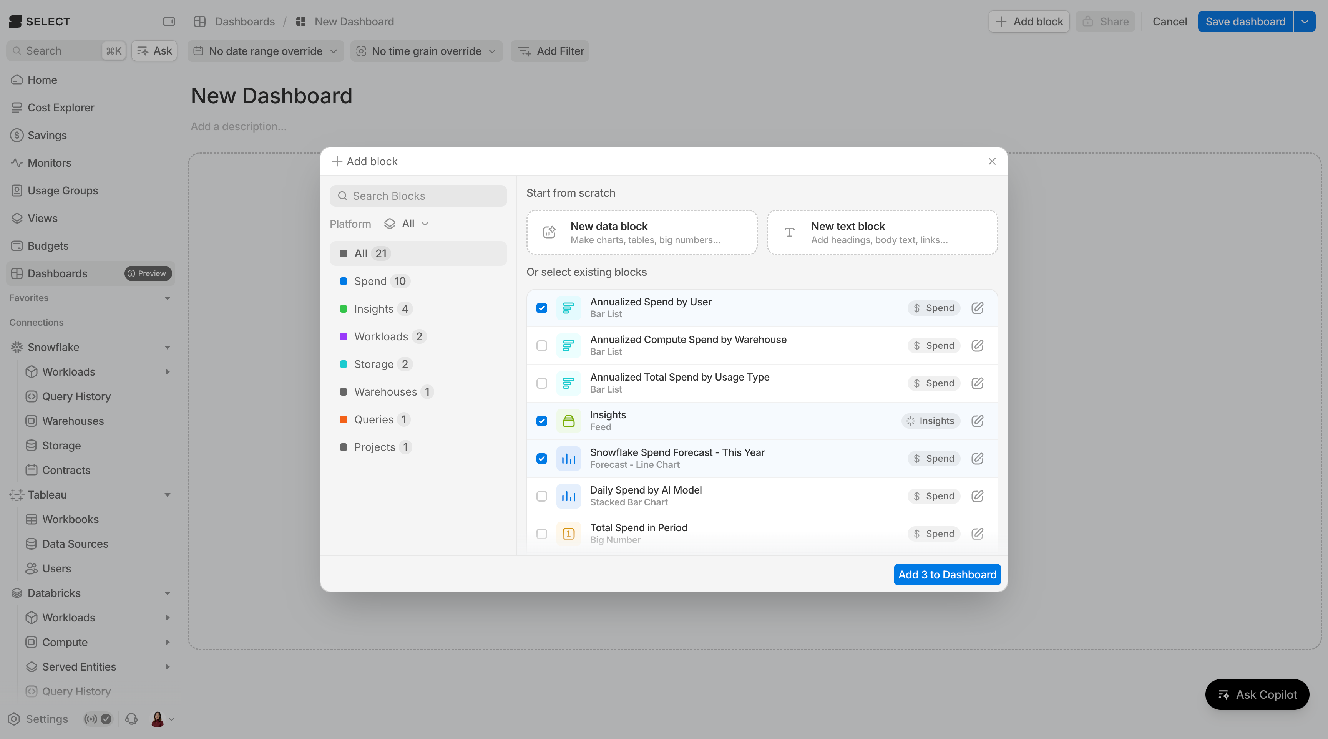Click the headset support icon

click(x=131, y=718)
